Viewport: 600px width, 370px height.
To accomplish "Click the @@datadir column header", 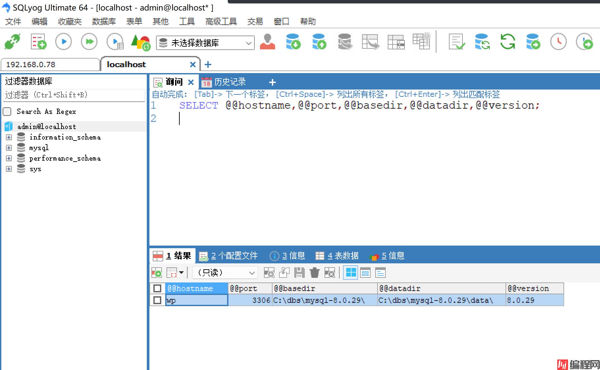I will point(441,288).
